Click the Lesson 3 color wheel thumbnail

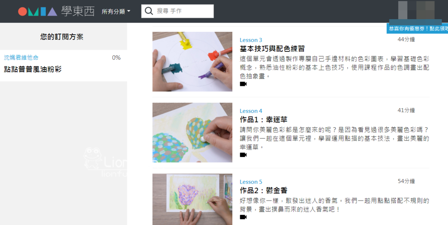192,61
